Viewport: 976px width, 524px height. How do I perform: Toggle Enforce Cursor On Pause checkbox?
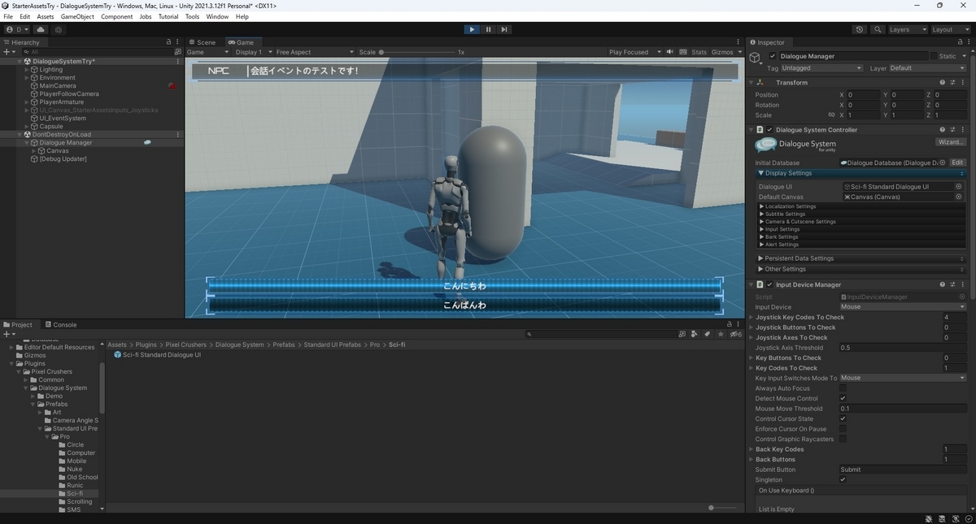(843, 429)
